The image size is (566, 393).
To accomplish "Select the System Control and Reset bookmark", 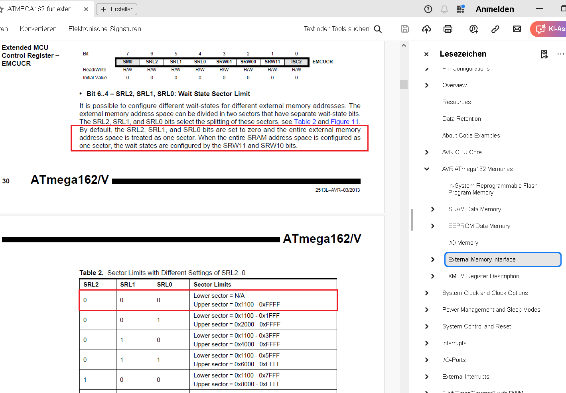I will click(x=477, y=326).
